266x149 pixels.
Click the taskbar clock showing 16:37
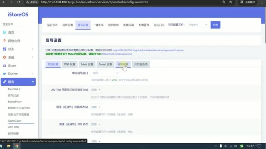(x=250, y=146)
